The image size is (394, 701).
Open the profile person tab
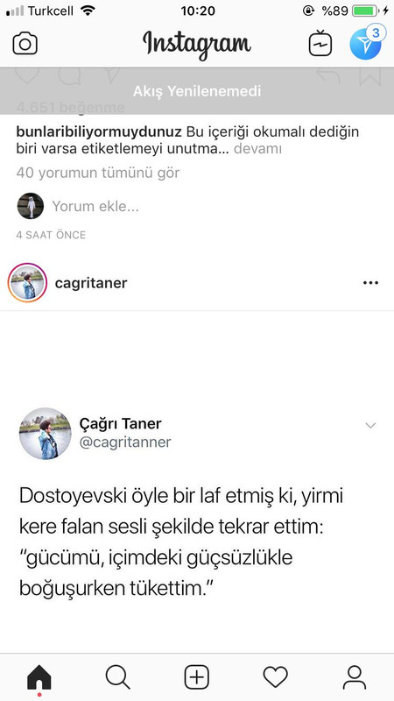click(x=355, y=677)
